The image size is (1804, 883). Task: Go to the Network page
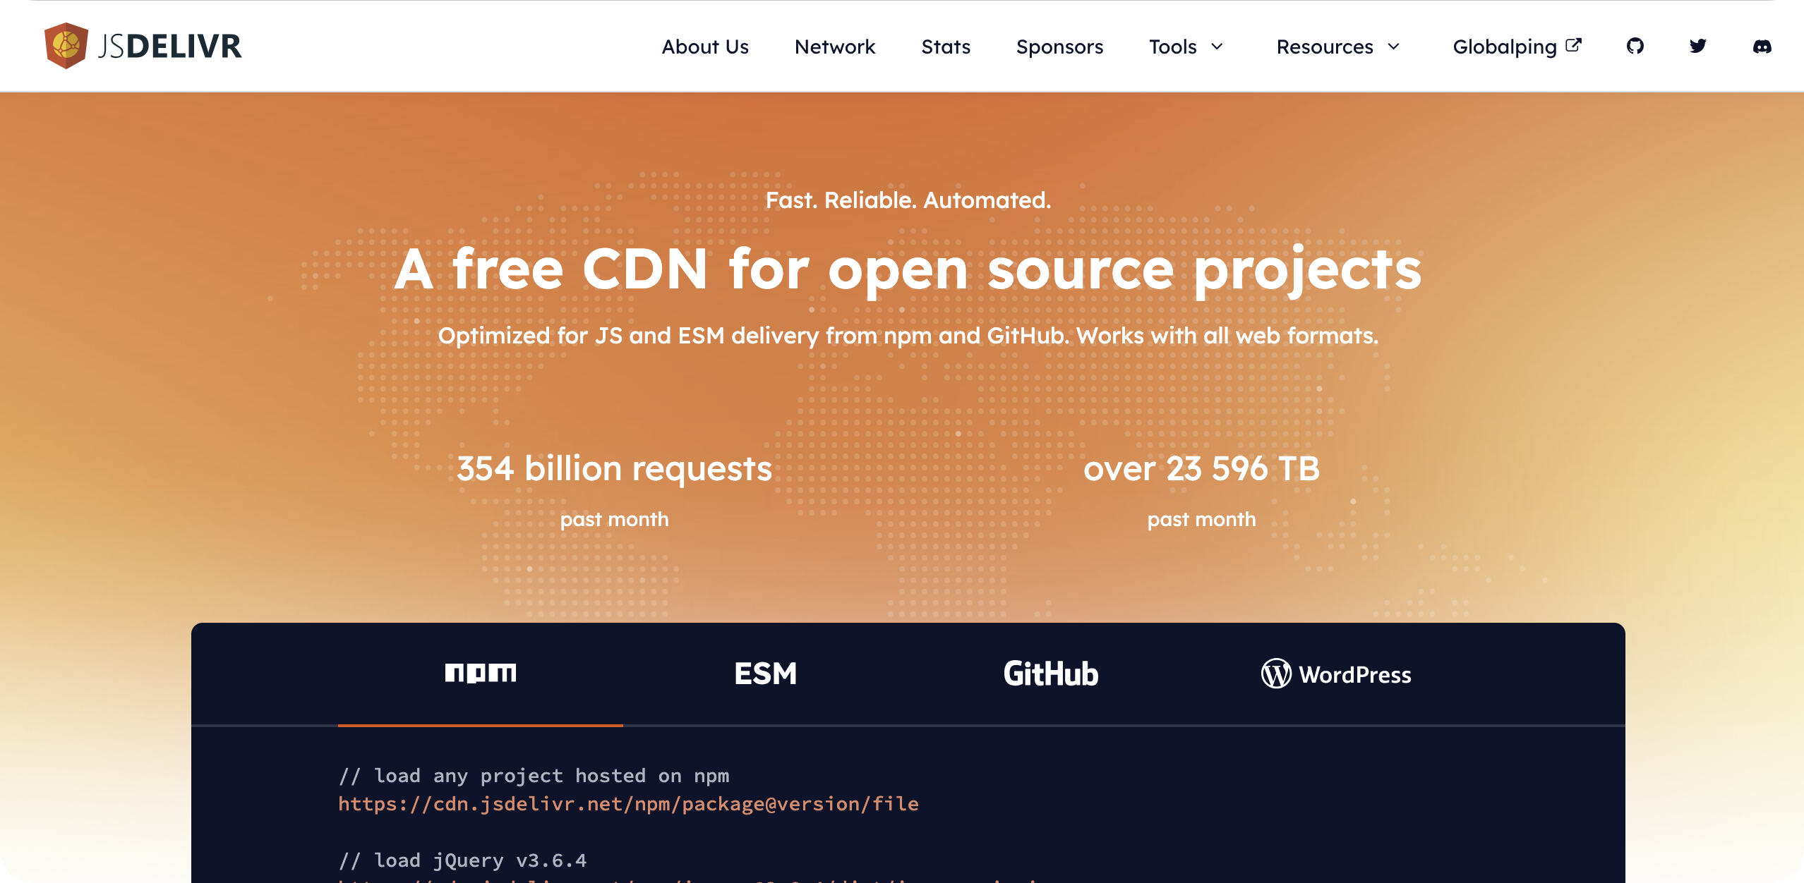(x=834, y=47)
